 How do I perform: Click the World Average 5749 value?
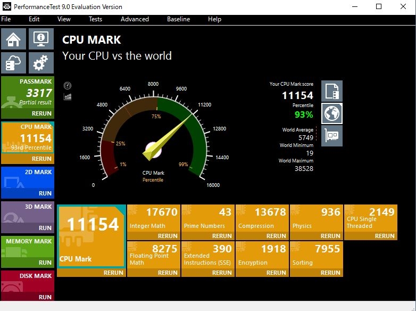(x=306, y=137)
